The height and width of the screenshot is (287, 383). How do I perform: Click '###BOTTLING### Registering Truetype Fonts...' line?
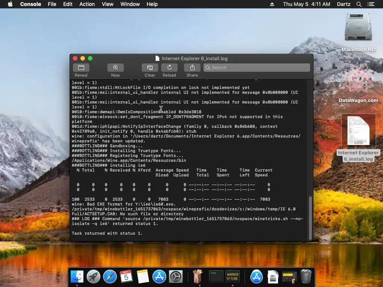tap(128, 156)
